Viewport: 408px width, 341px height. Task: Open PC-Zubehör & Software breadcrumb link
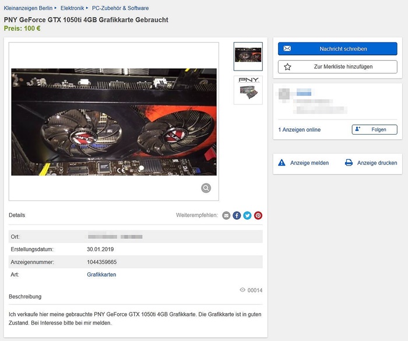(x=120, y=8)
